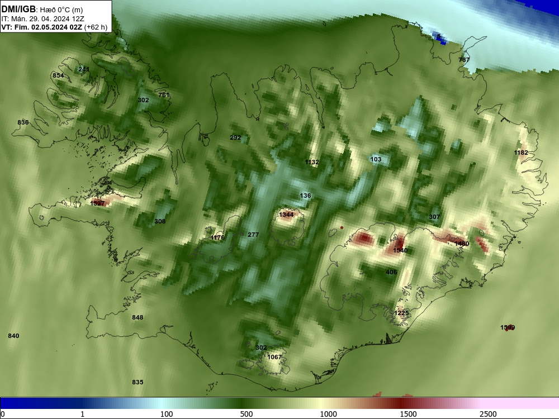Viewport: 559px width, 419px height.
Task: Click the 1067 height value
Action: (x=274, y=356)
